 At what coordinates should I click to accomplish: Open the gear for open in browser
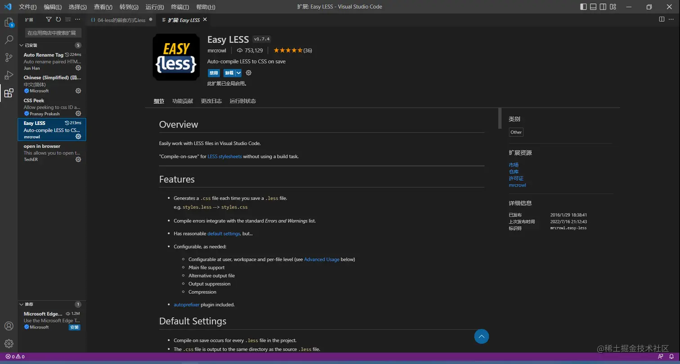[78, 160]
